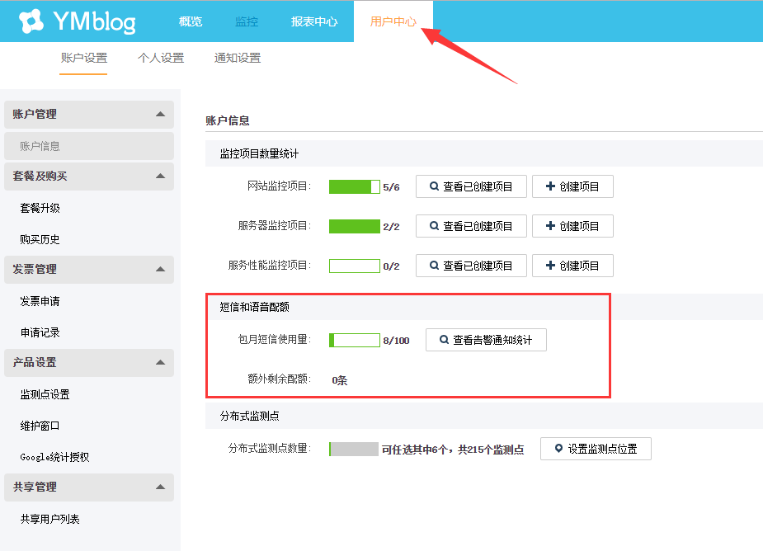763x551 pixels.
Task: Click location pin icon on 设置监测点位置
Action: (x=558, y=449)
